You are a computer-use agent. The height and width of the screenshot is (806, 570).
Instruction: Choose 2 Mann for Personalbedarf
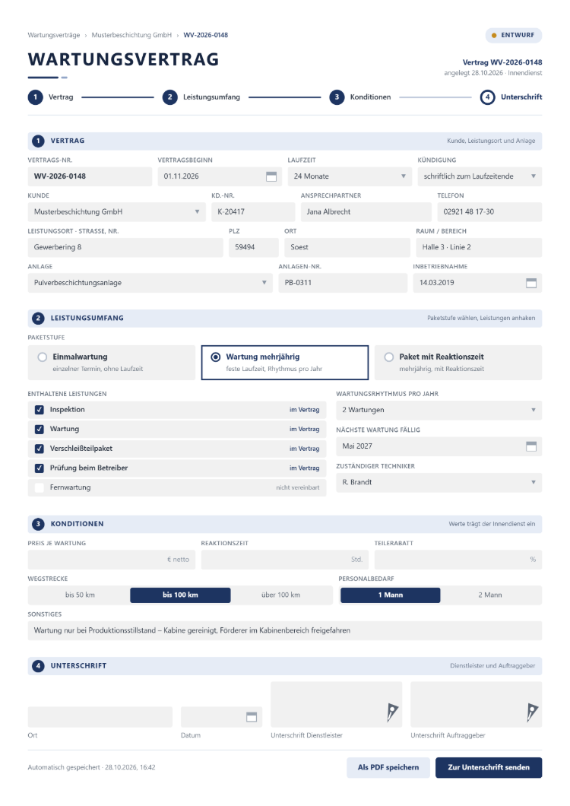point(489,595)
